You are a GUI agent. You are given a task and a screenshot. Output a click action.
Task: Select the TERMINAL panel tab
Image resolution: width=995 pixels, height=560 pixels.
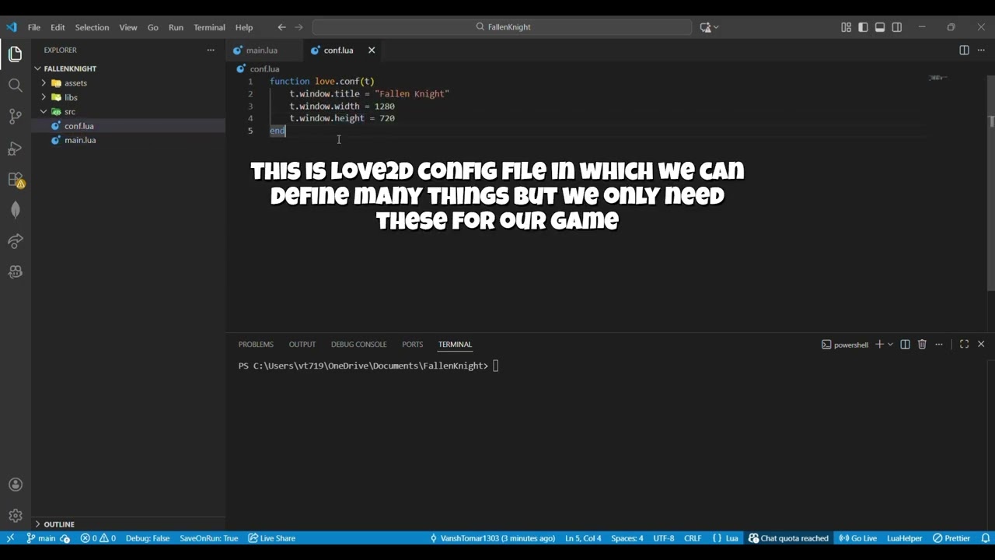[x=455, y=345]
